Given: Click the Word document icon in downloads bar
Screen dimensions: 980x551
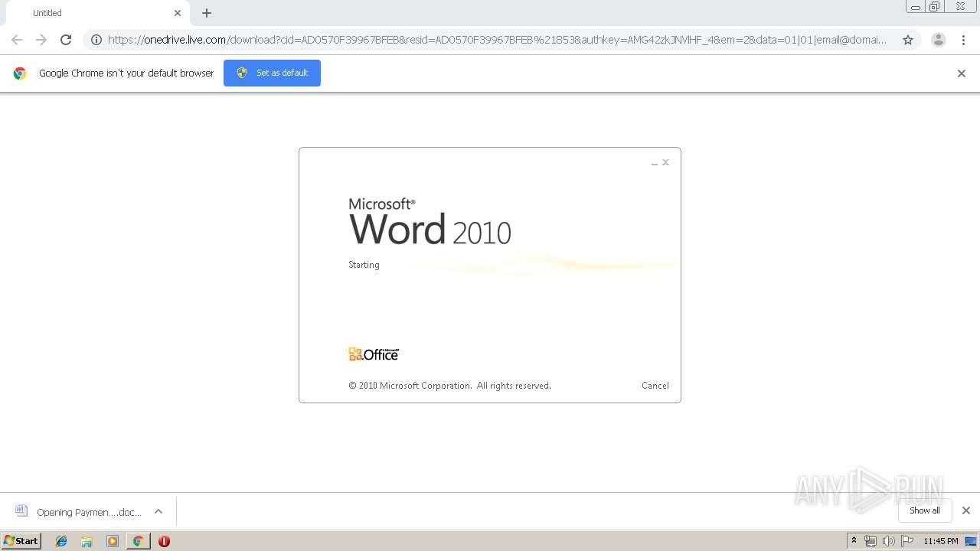Looking at the screenshot, I should point(21,511).
